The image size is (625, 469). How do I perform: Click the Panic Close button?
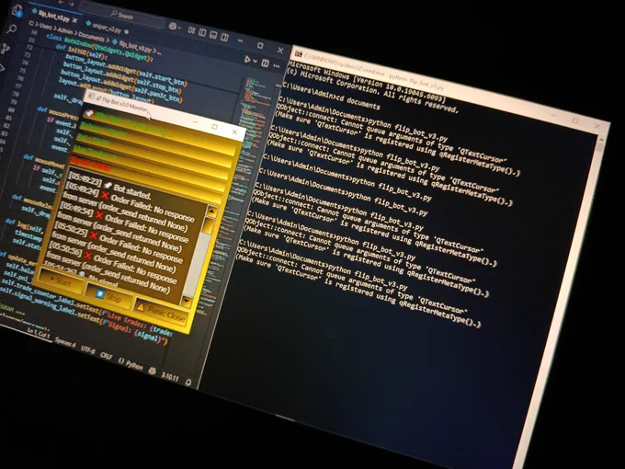click(161, 314)
